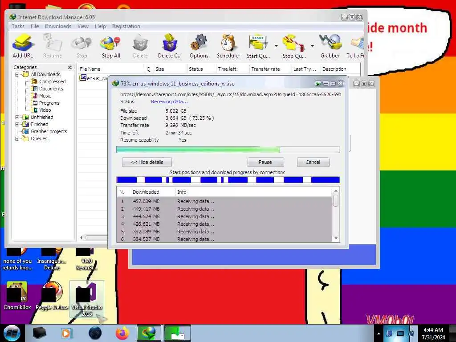456x342 pixels.
Task: Click the Delete toolbar icon
Action: (140, 46)
